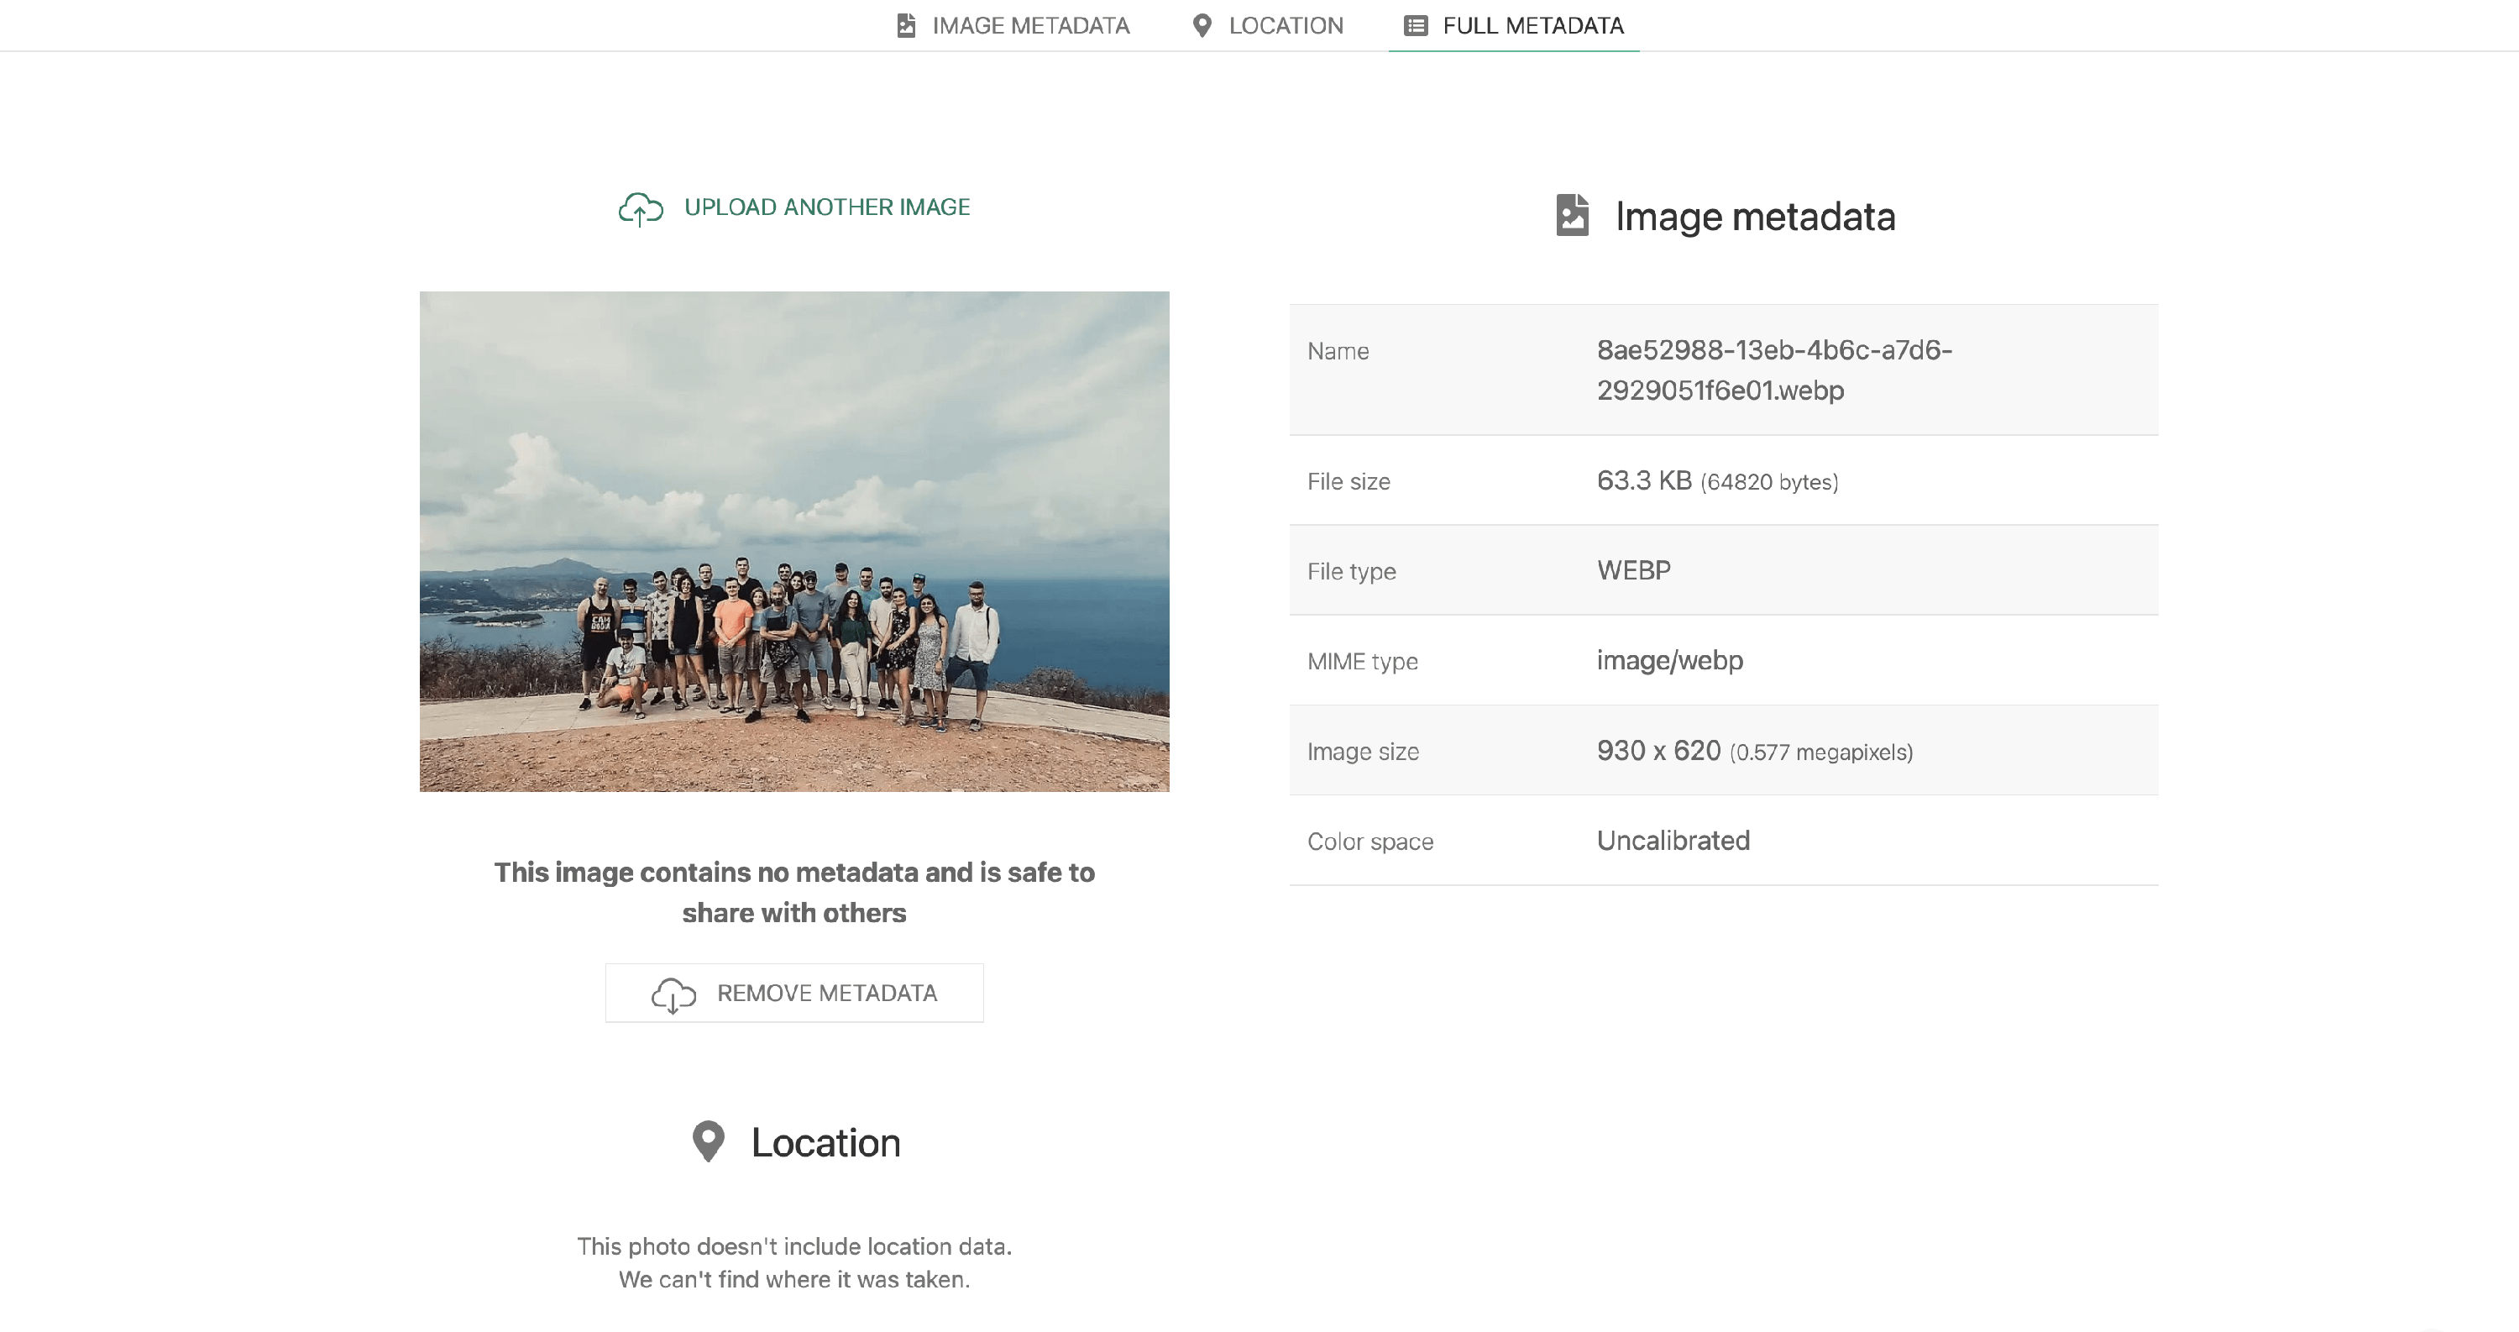Click the webp file name value

[1773, 370]
